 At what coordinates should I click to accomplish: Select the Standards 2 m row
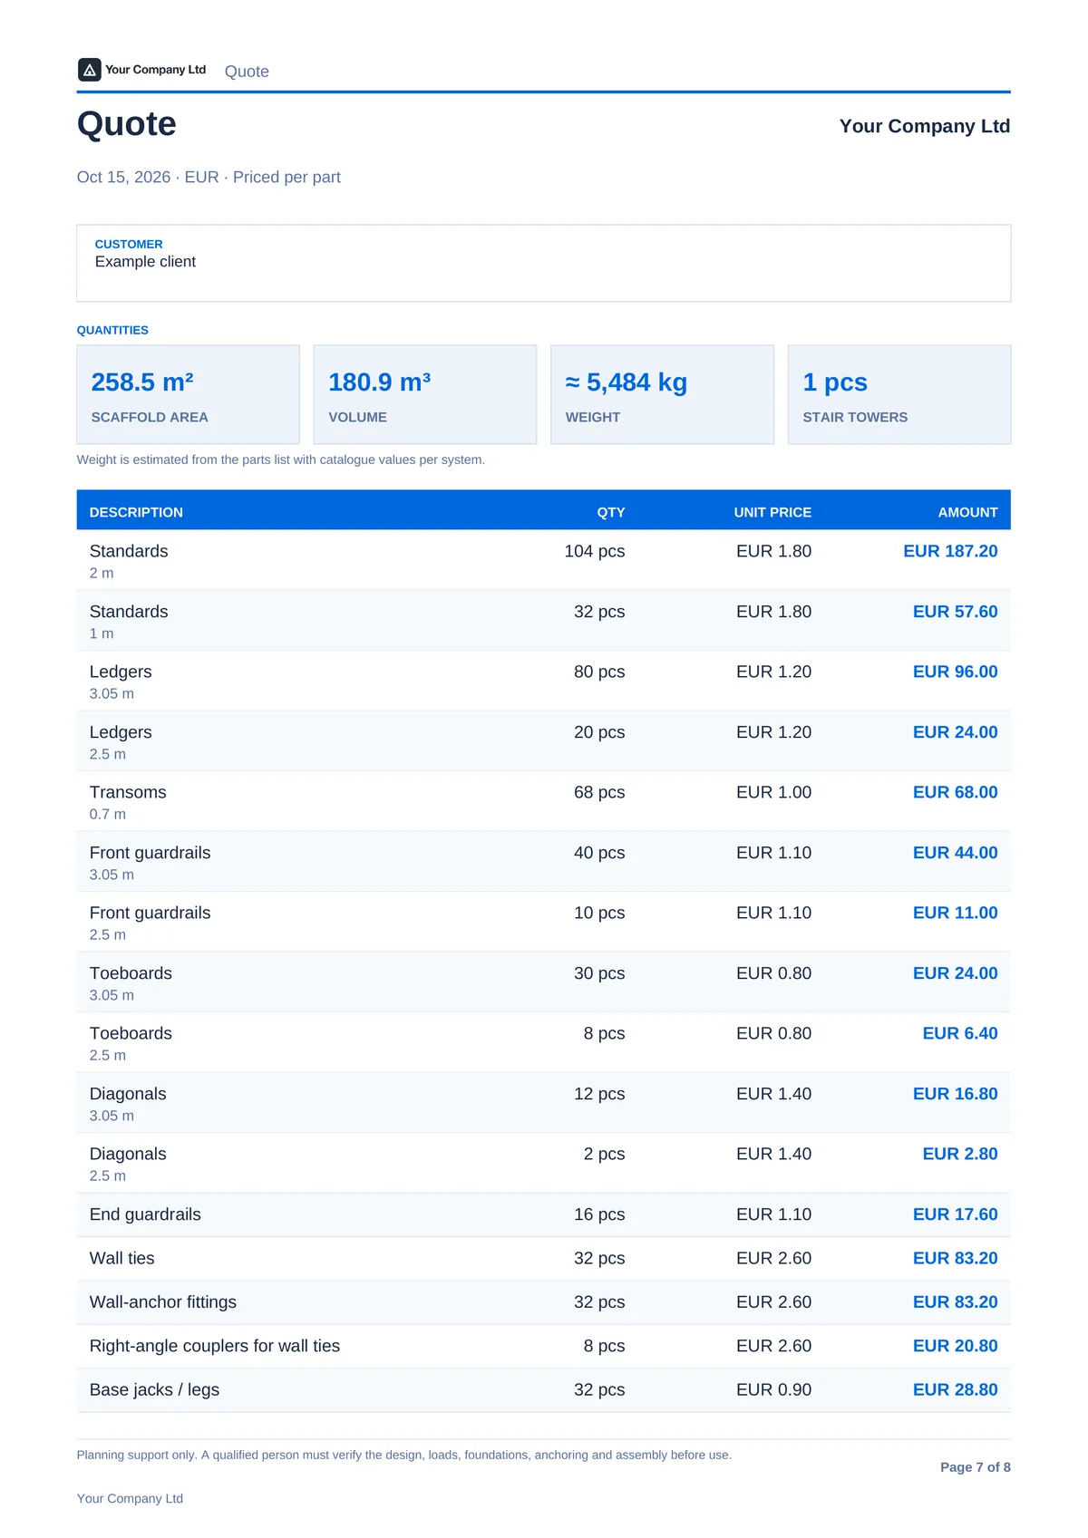pyautogui.click(x=544, y=560)
